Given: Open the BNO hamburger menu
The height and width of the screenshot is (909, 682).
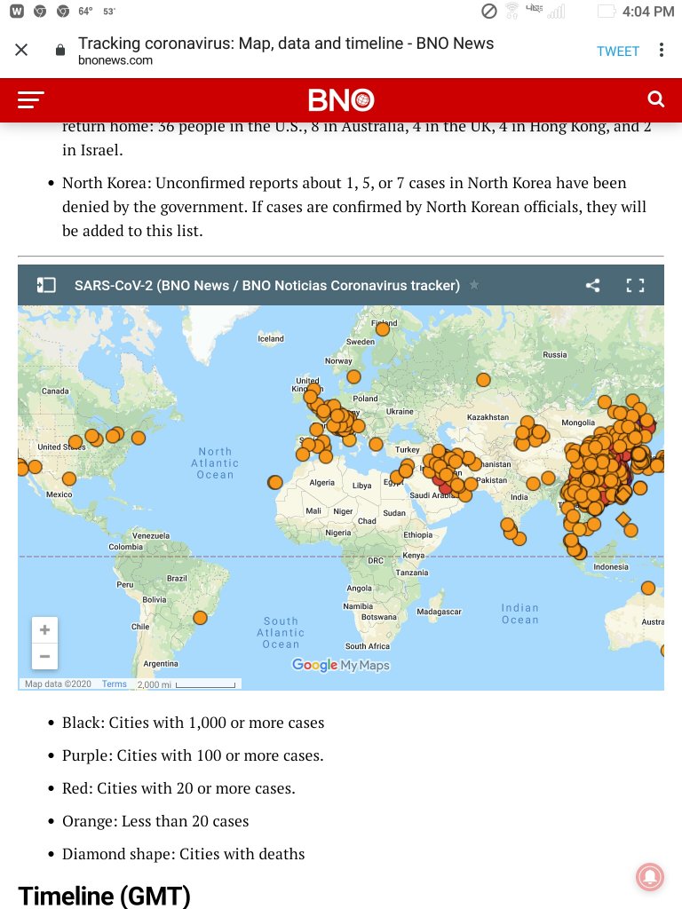Looking at the screenshot, I should (31, 99).
